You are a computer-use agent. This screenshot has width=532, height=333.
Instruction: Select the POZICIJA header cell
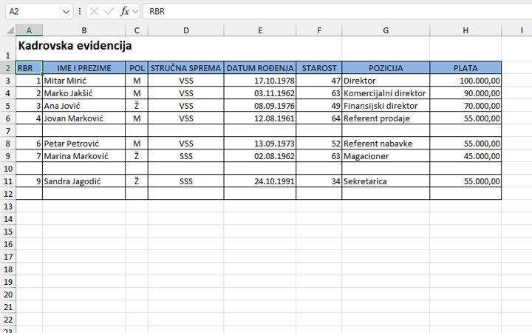click(x=386, y=68)
